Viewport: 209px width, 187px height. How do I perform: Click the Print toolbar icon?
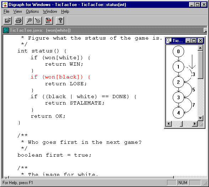18,21
